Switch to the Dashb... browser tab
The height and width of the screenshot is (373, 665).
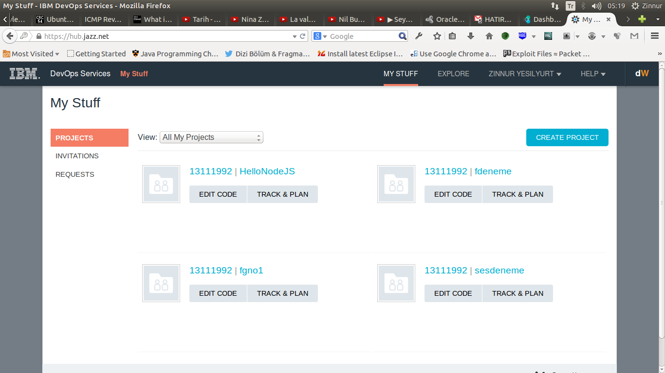[x=543, y=19]
